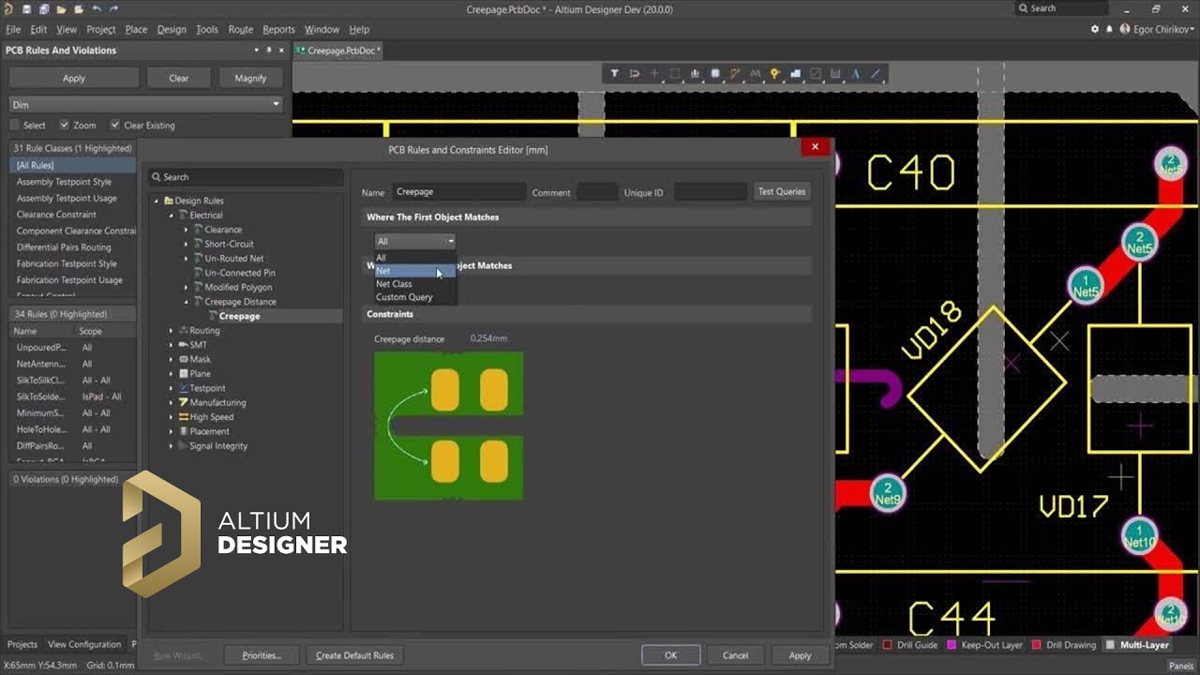
Task: Click the Placement category icon
Action: tap(184, 431)
